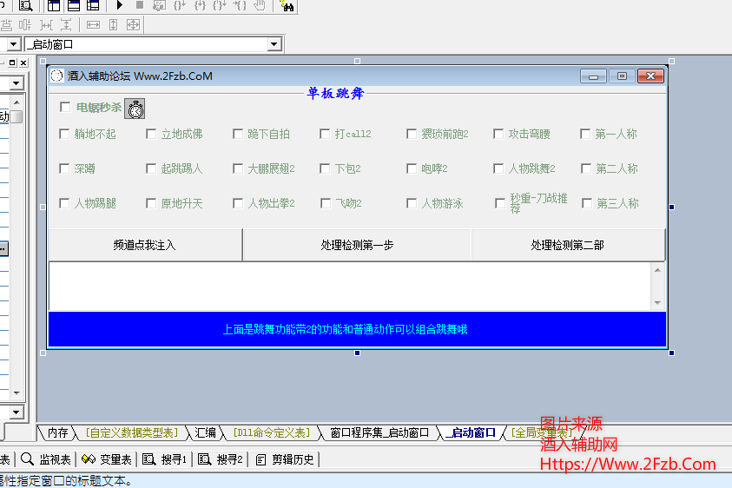The width and height of the screenshot is (732, 488).
Task: Click the first window layout toolbar icon
Action: pos(54,5)
